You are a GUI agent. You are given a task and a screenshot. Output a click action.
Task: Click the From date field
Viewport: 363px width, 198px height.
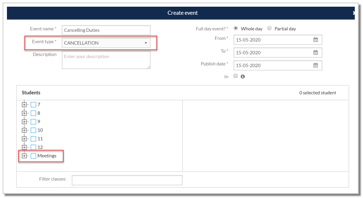pyautogui.click(x=278, y=40)
